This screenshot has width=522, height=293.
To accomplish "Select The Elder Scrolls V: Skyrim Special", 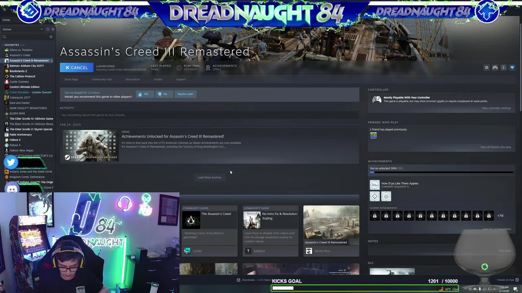I will pyautogui.click(x=31, y=129).
